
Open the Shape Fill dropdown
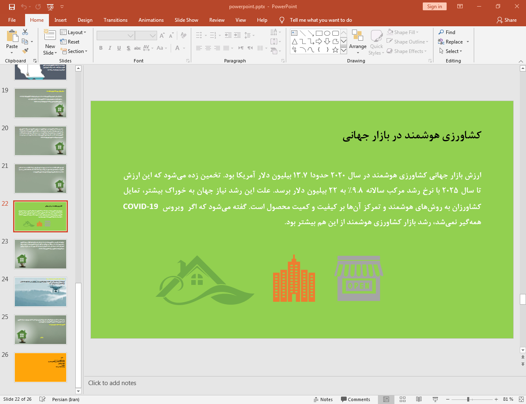pyautogui.click(x=403, y=32)
